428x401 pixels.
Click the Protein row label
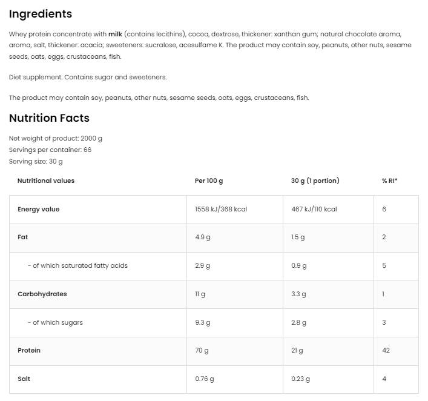tap(29, 351)
